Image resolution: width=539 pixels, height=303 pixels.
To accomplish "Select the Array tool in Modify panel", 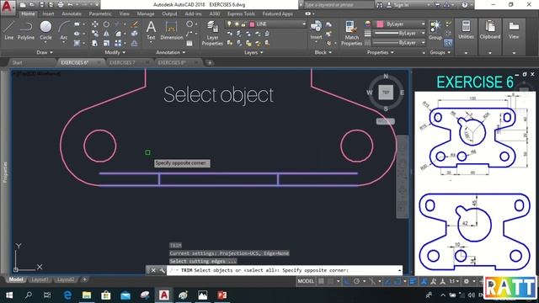I will click(118, 43).
